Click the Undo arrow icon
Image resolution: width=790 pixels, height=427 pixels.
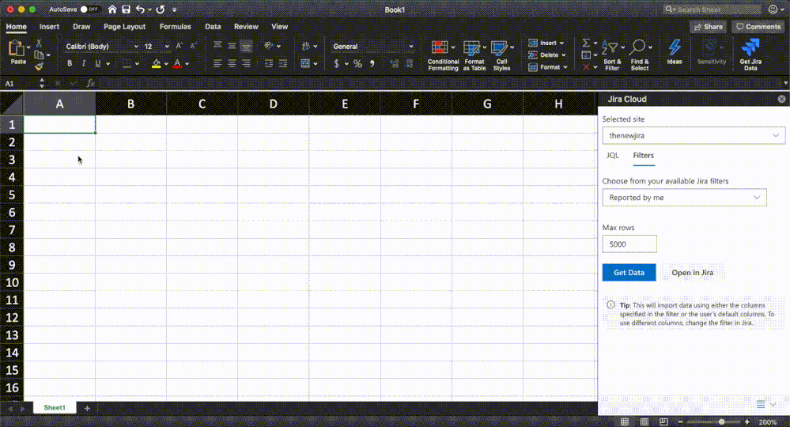140,9
